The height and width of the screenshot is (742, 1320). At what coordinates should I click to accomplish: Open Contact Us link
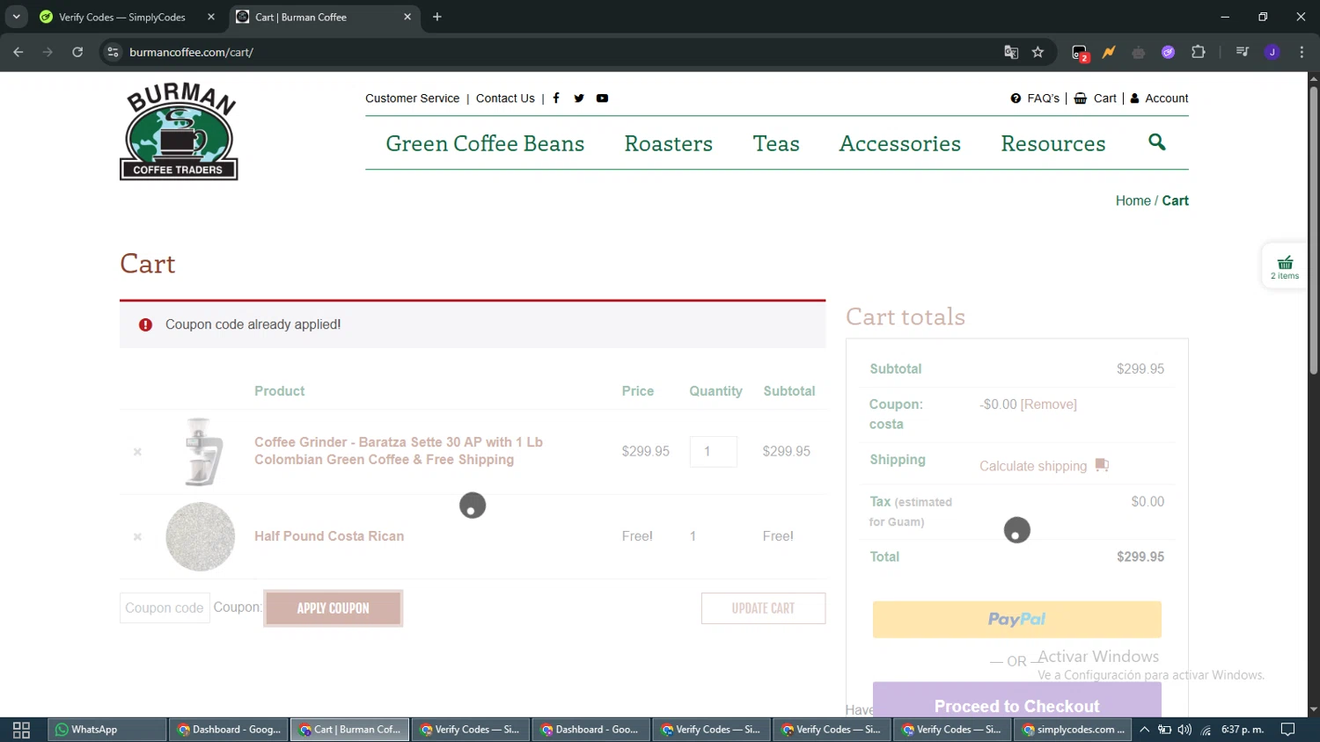point(505,98)
